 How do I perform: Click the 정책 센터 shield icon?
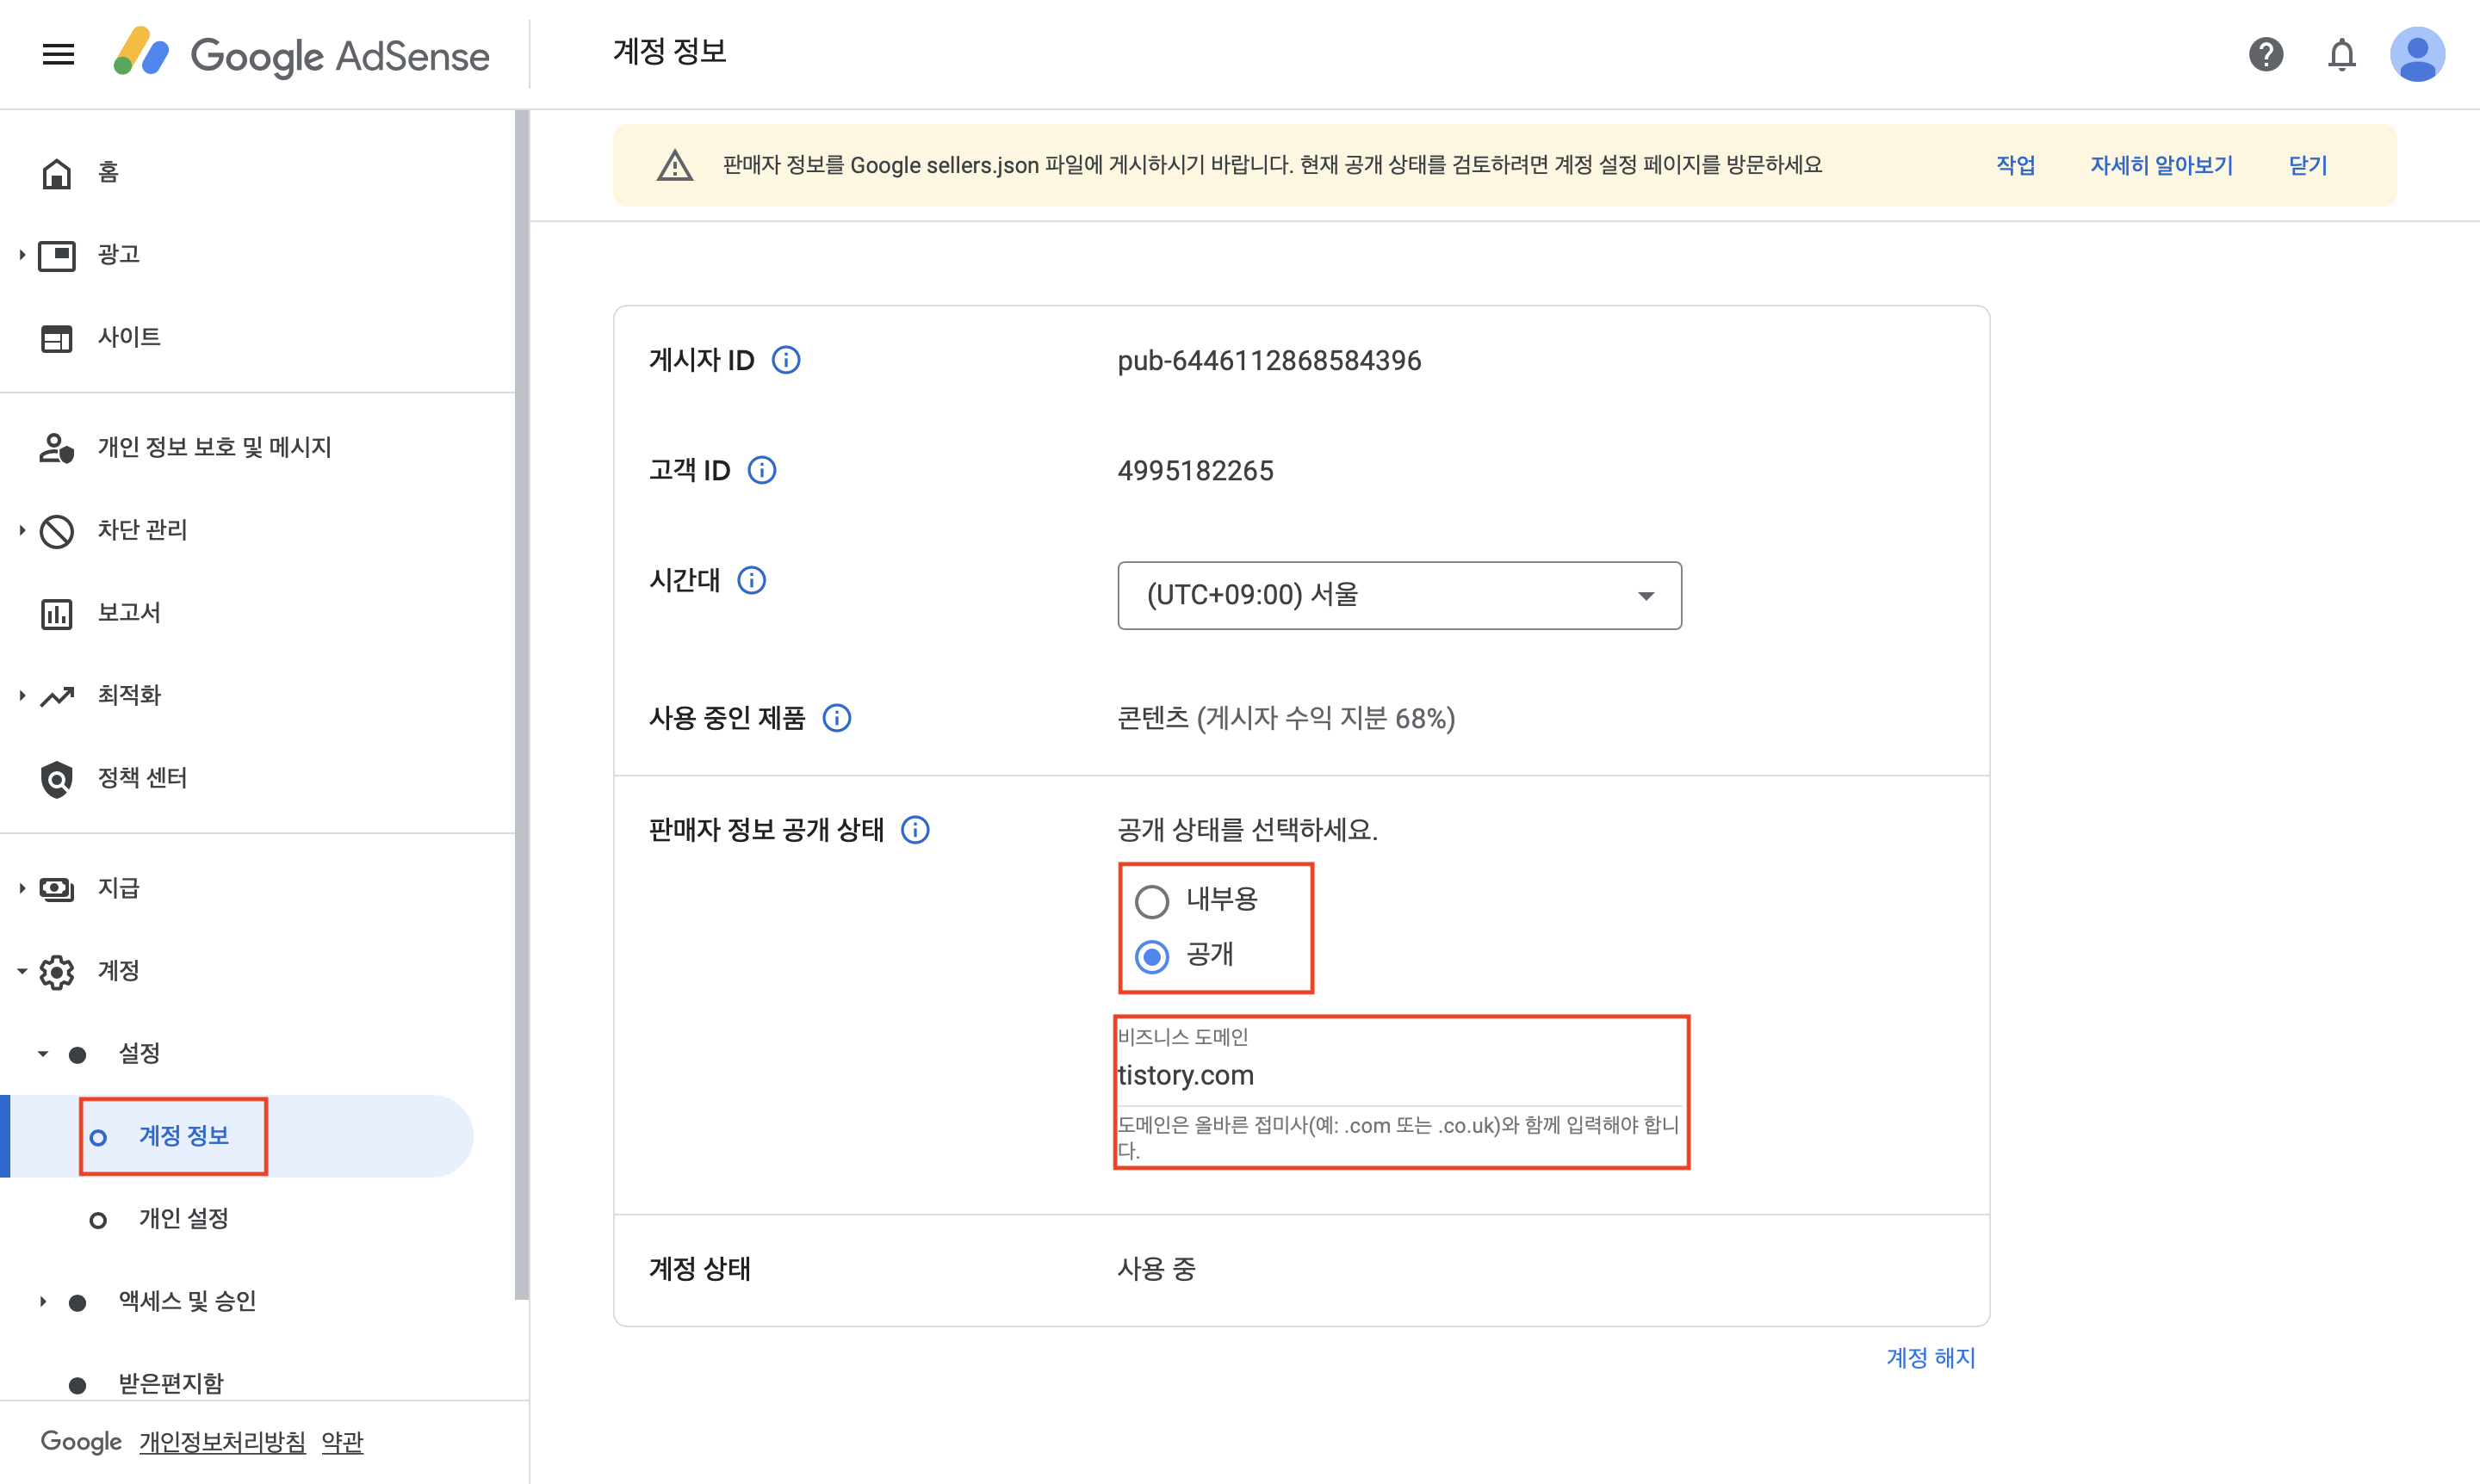(56, 778)
